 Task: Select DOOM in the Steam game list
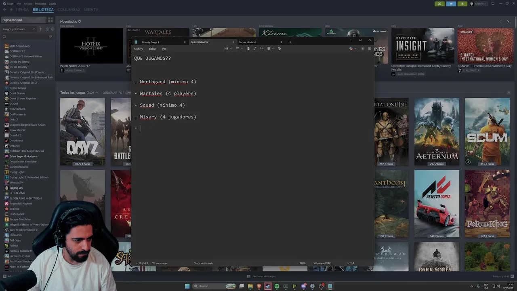pyautogui.click(x=14, y=104)
